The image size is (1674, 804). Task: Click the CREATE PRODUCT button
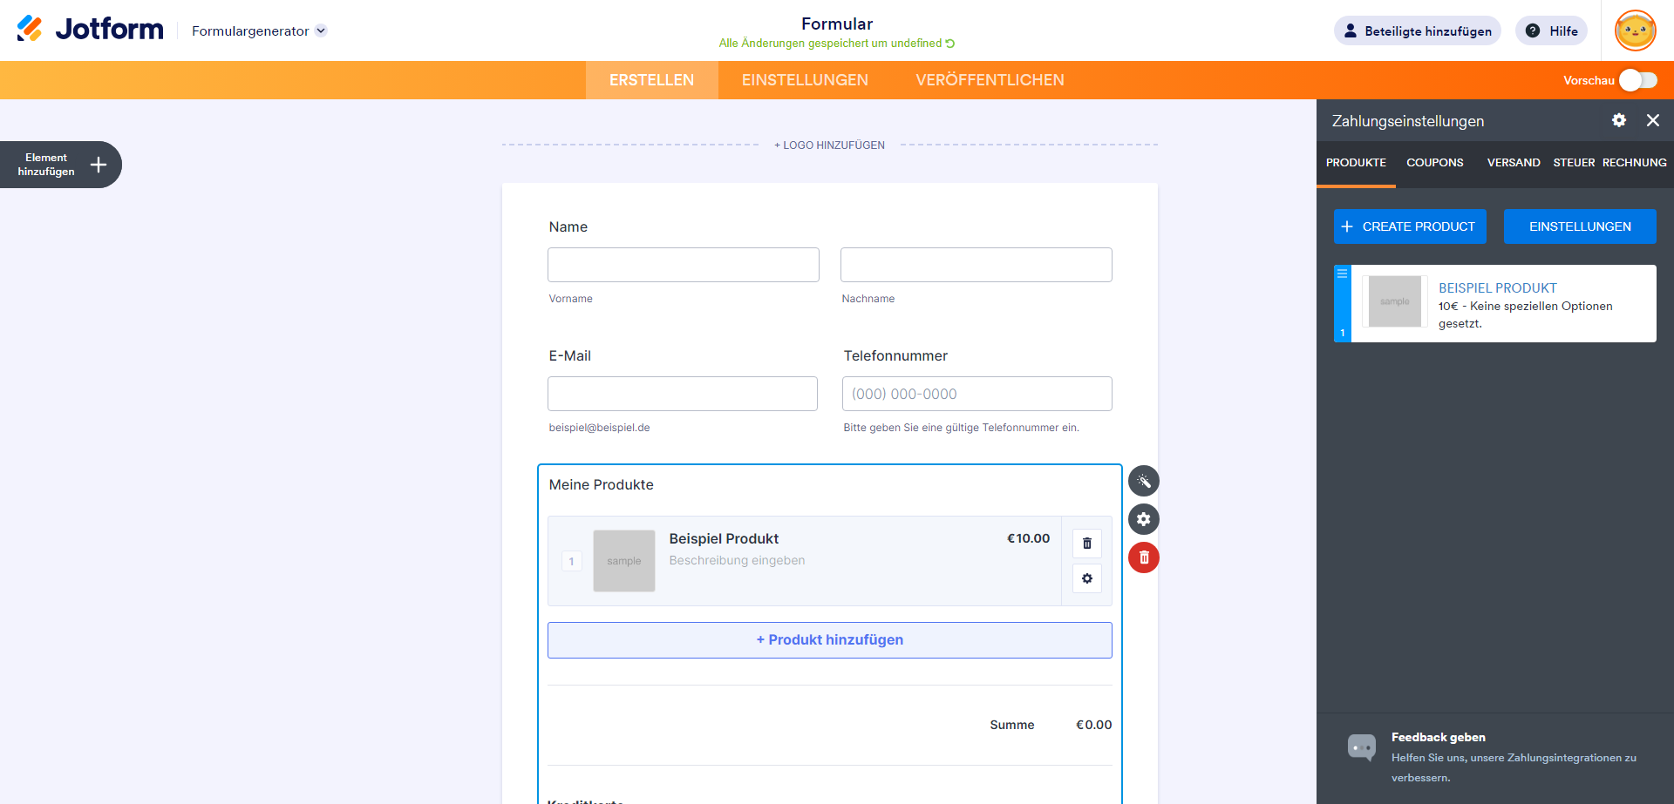point(1409,226)
